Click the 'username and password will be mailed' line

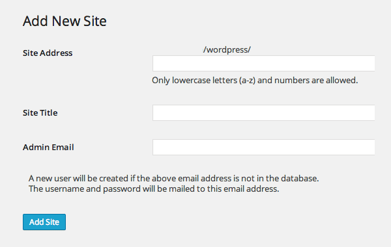coord(154,188)
